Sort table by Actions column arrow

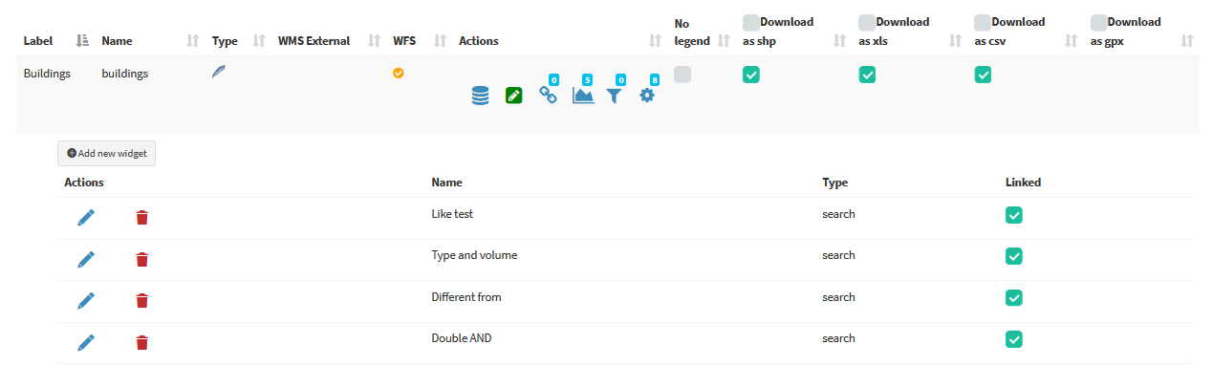[x=655, y=41]
